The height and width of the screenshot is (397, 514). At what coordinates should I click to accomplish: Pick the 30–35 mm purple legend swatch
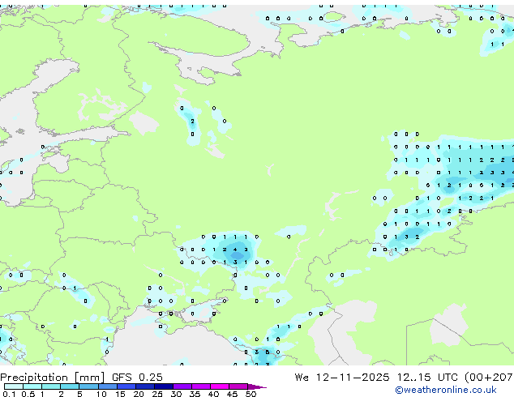pyautogui.click(x=182, y=386)
